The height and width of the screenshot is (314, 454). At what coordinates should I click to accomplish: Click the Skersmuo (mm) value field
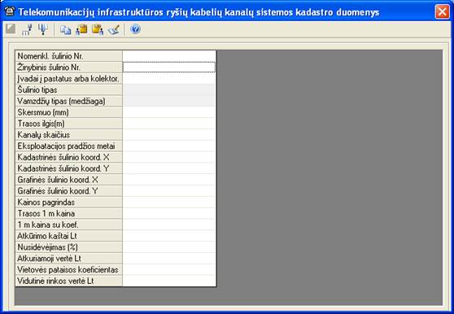tap(168, 112)
